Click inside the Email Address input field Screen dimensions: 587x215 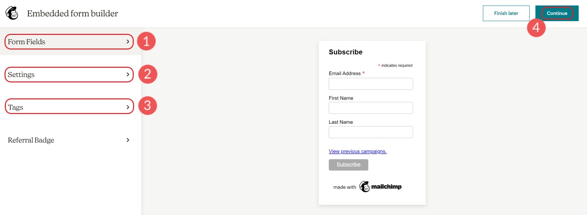(x=370, y=84)
